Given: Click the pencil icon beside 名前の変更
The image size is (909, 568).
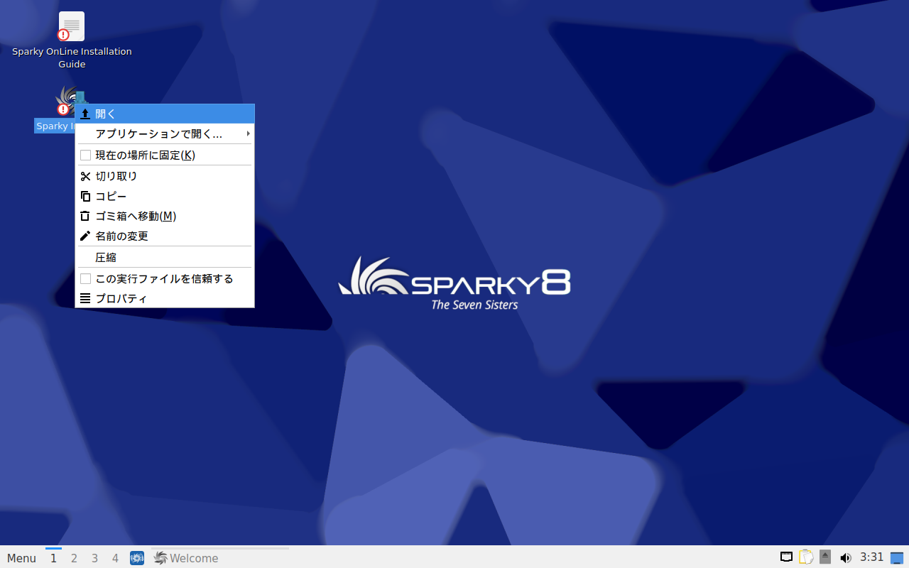Looking at the screenshot, I should (x=85, y=236).
